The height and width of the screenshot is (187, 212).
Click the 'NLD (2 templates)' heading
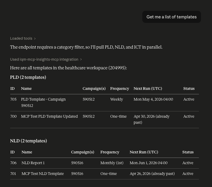tap(29, 141)
